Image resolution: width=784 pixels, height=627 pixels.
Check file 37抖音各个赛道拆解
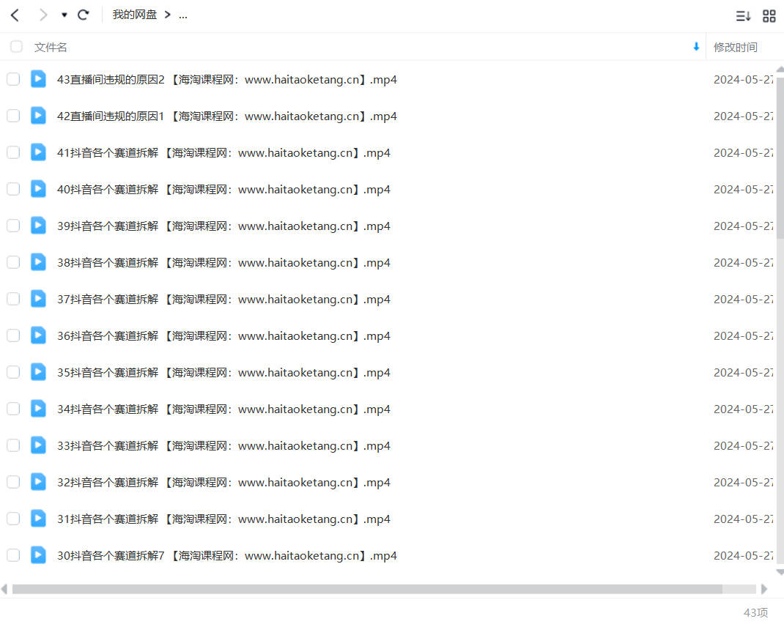tap(13, 299)
